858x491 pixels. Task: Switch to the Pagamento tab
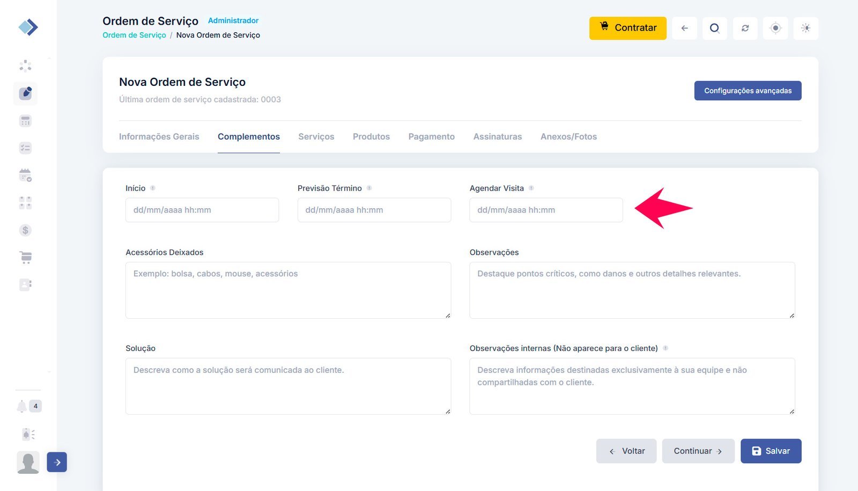[x=431, y=137]
